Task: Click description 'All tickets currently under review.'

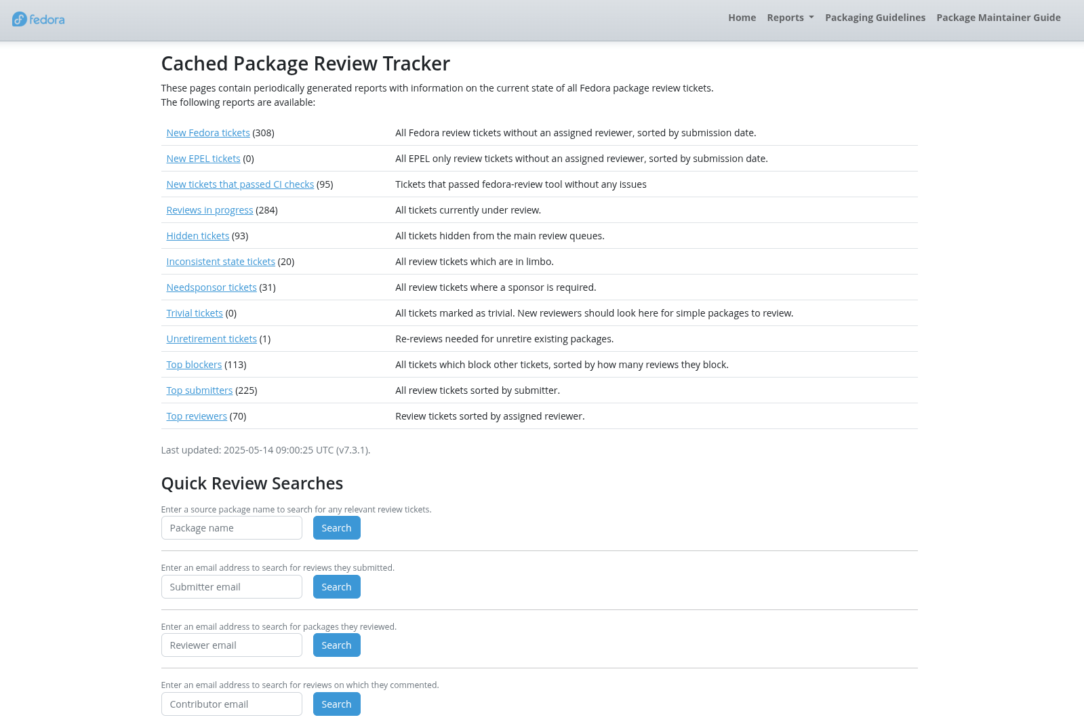Action: click(x=468, y=210)
